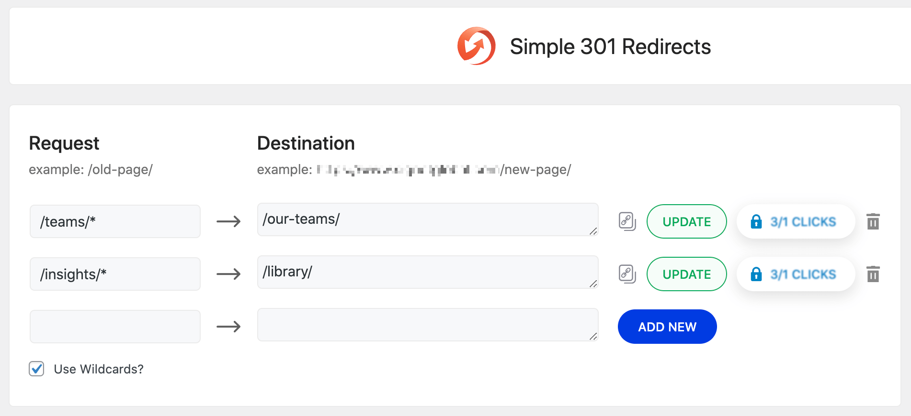
Task: Click ADD NEW to create a redirect
Action: (x=667, y=327)
